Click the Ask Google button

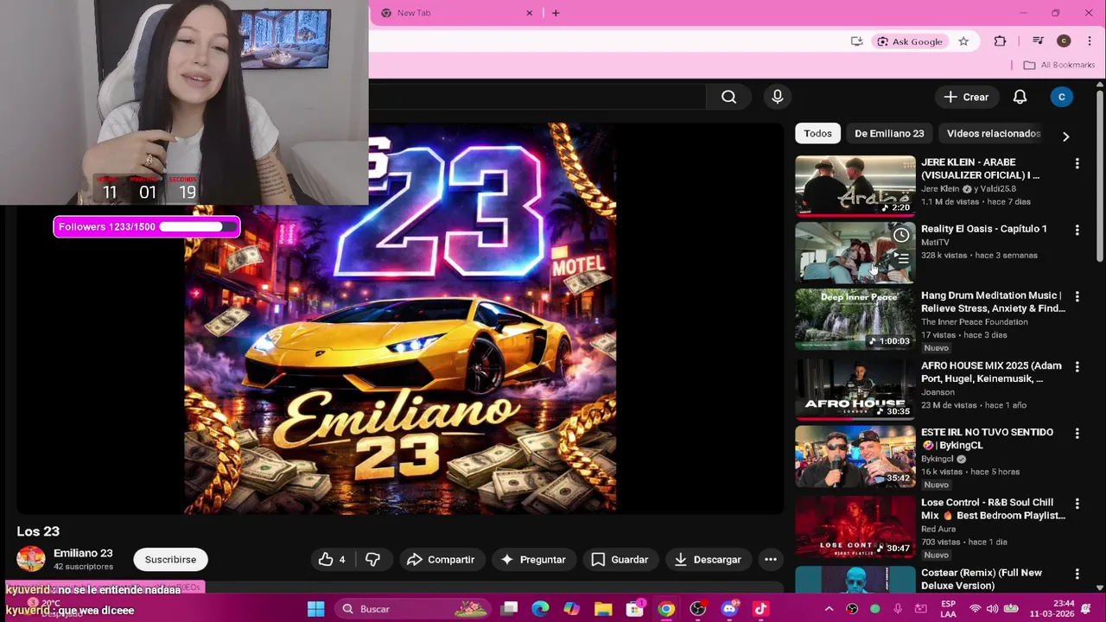[910, 41]
